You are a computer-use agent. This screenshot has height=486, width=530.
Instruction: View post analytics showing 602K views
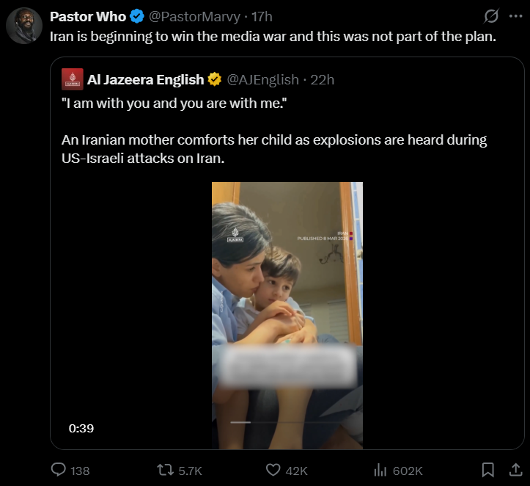tap(381, 470)
